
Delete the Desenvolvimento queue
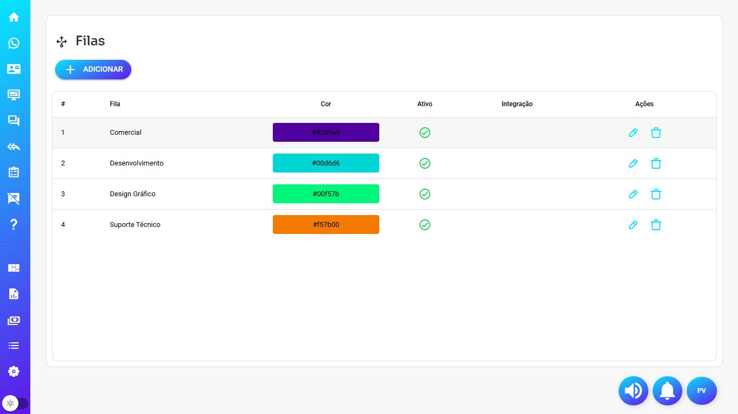656,163
